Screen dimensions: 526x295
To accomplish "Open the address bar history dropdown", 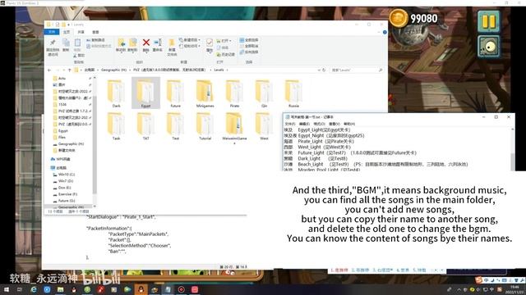I will [319, 70].
